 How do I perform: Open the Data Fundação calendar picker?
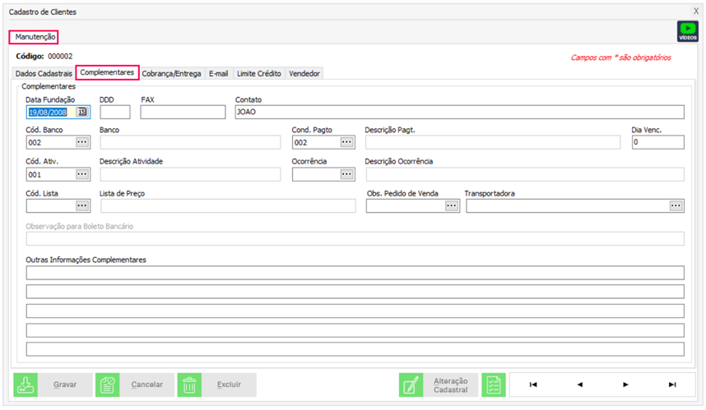(82, 113)
